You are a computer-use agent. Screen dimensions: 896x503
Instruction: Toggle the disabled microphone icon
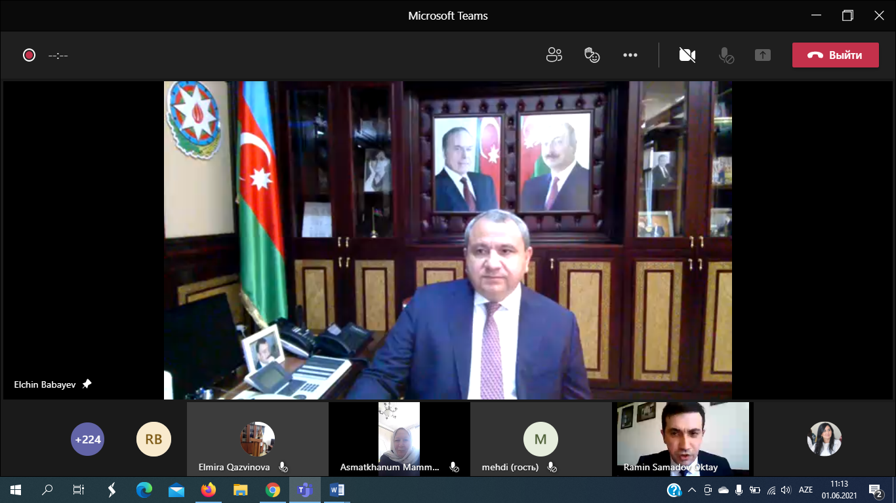click(x=726, y=55)
